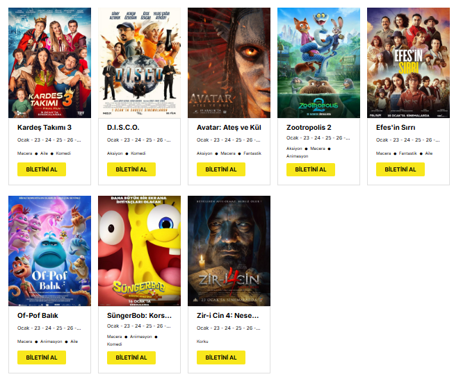Open the Korku genre under Zir-i Cin 4

[x=202, y=342]
